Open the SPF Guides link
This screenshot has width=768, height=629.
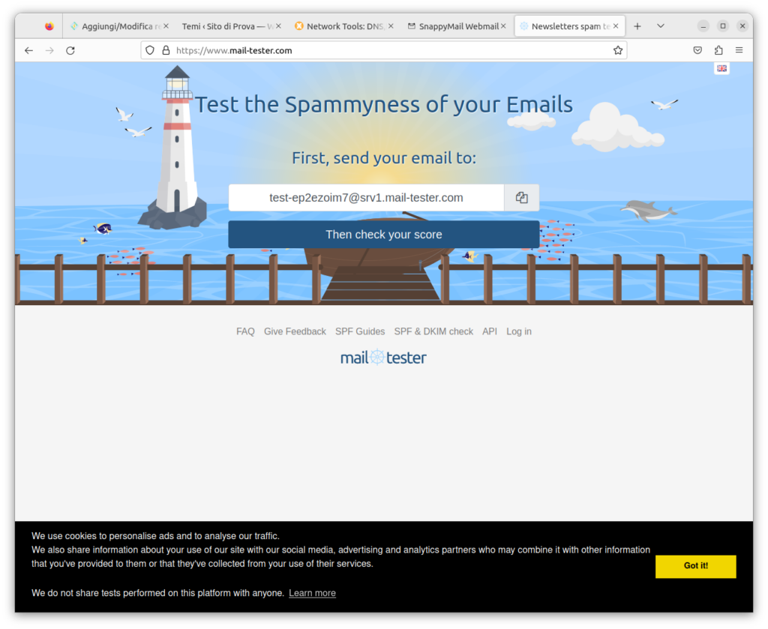pyautogui.click(x=360, y=331)
